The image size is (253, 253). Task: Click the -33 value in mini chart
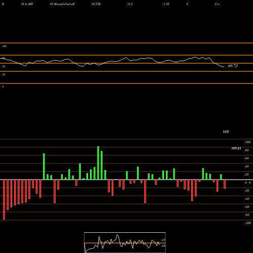(163, 246)
